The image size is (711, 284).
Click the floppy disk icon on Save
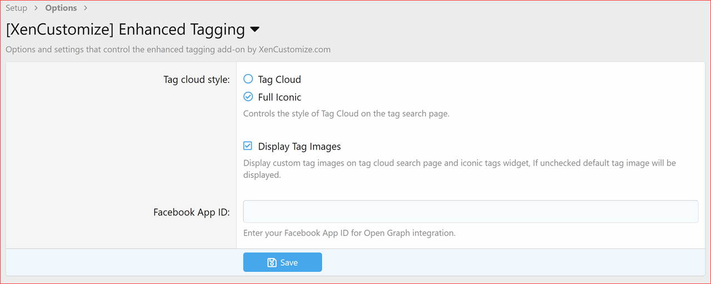(x=272, y=262)
